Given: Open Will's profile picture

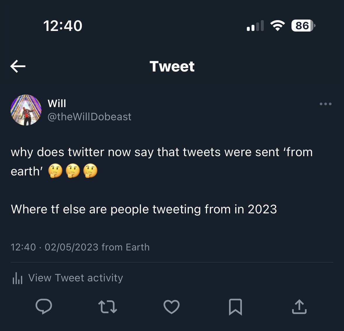Looking at the screenshot, I should pyautogui.click(x=26, y=110).
